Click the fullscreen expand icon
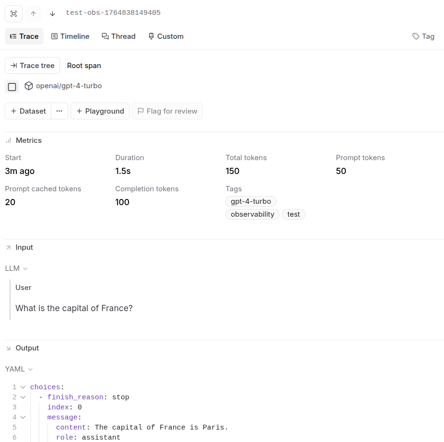Image resolution: width=444 pixels, height=442 pixels. (13, 13)
